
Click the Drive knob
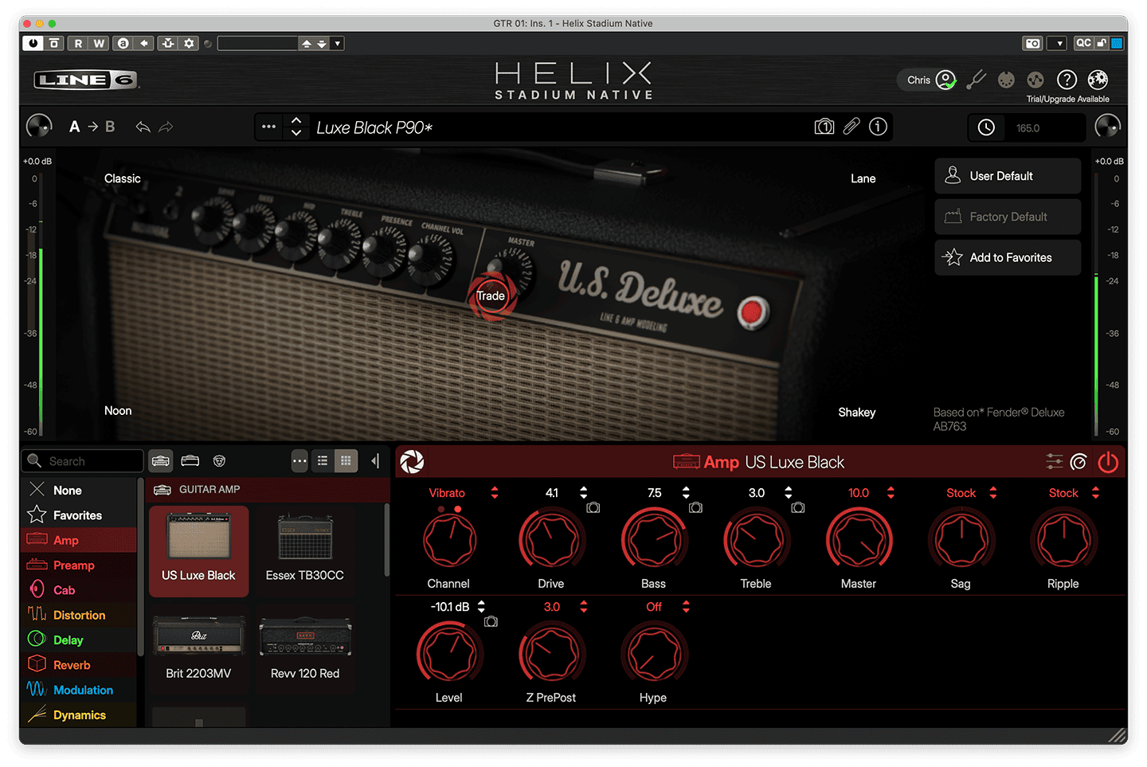(550, 540)
